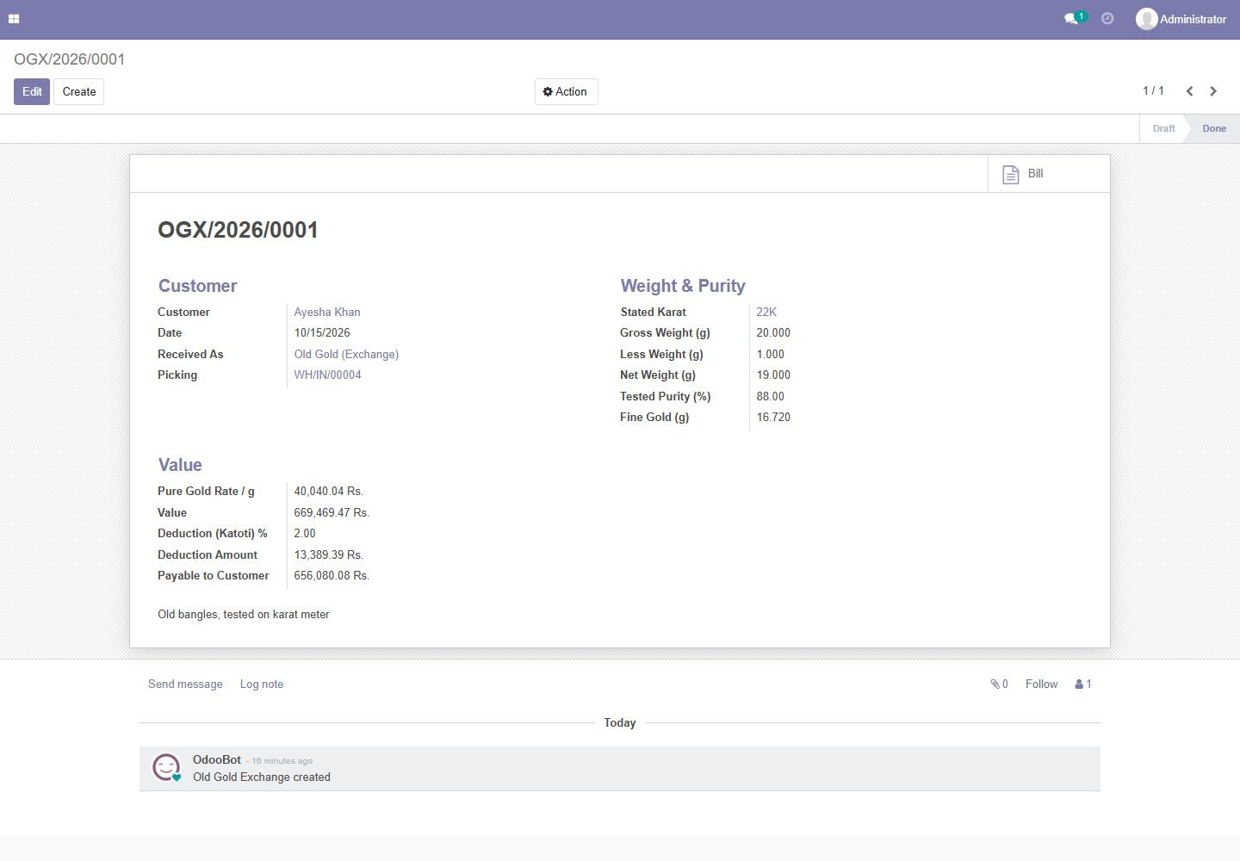Click the OdooBot avatar
Screen dimensions: 1240x861
coord(166,767)
